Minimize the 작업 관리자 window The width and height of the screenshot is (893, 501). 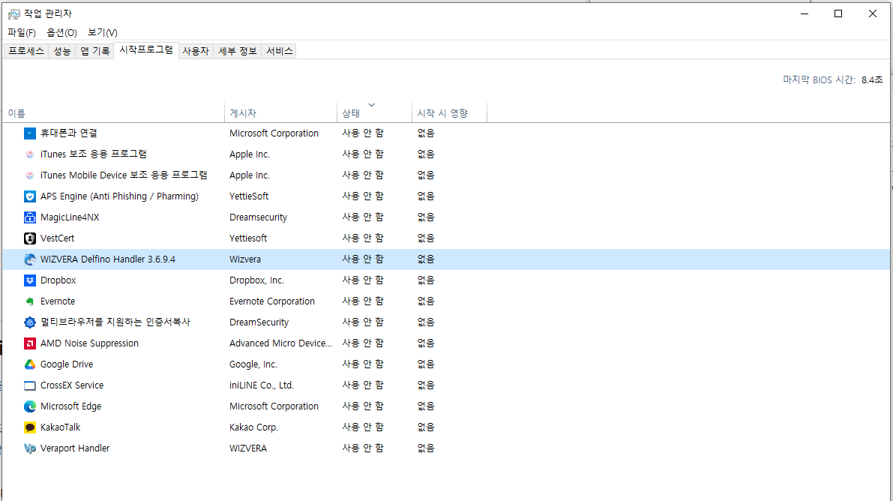point(805,13)
